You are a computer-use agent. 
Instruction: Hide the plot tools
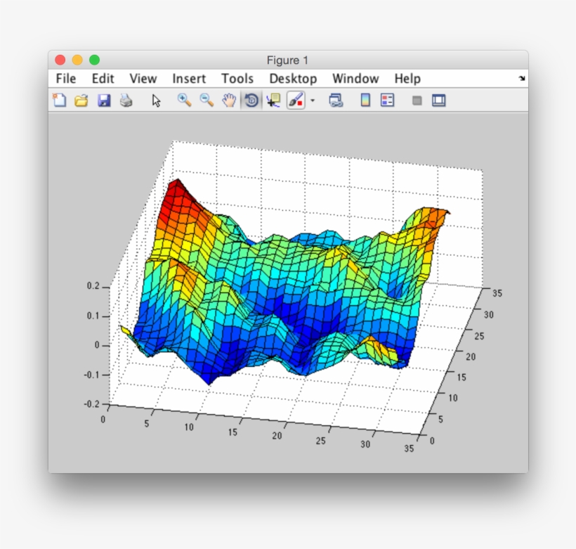coord(416,101)
